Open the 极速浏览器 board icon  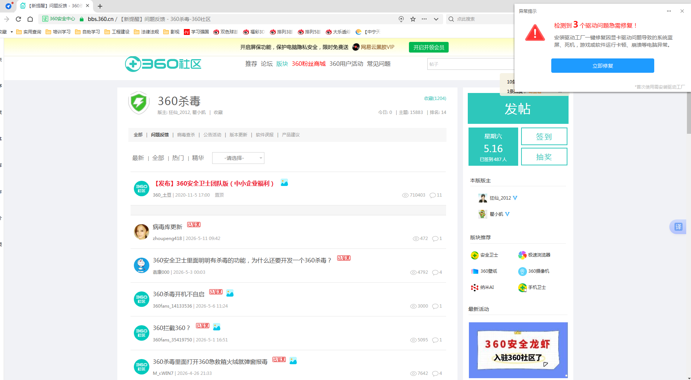522,255
